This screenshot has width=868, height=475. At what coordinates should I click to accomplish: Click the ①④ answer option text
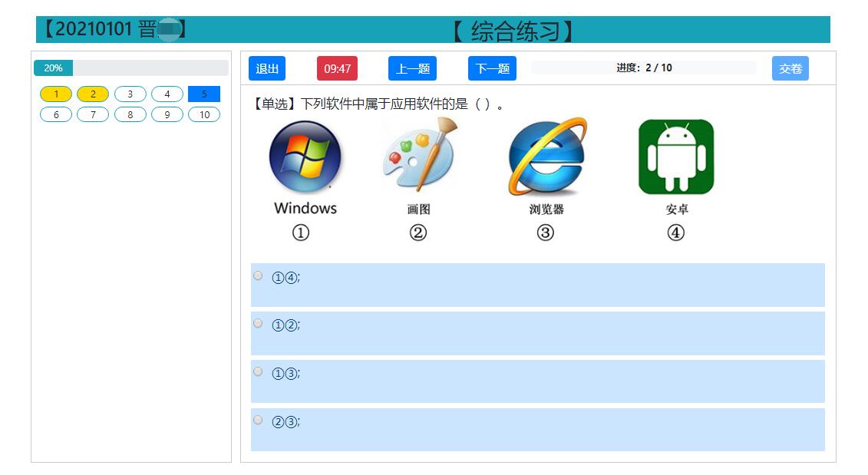(x=285, y=277)
